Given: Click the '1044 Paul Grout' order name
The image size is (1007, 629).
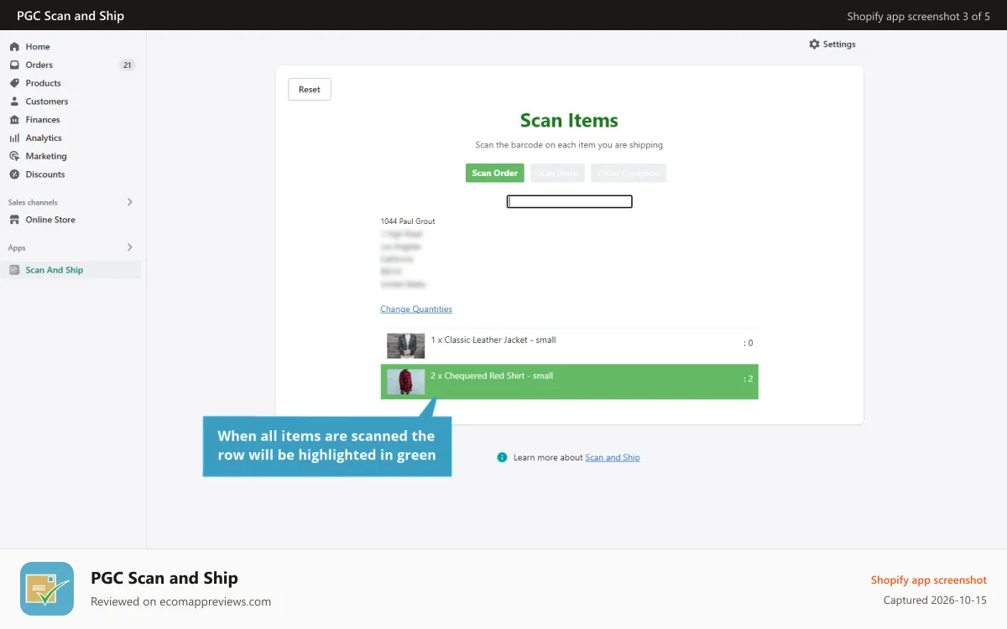Looking at the screenshot, I should click(x=408, y=221).
